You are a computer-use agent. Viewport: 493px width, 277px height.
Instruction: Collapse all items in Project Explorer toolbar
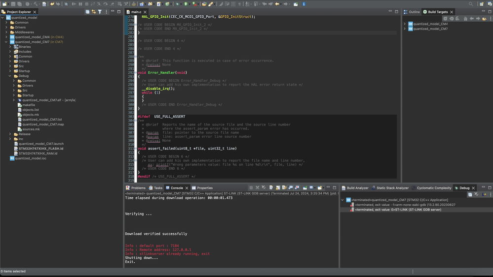click(87, 12)
